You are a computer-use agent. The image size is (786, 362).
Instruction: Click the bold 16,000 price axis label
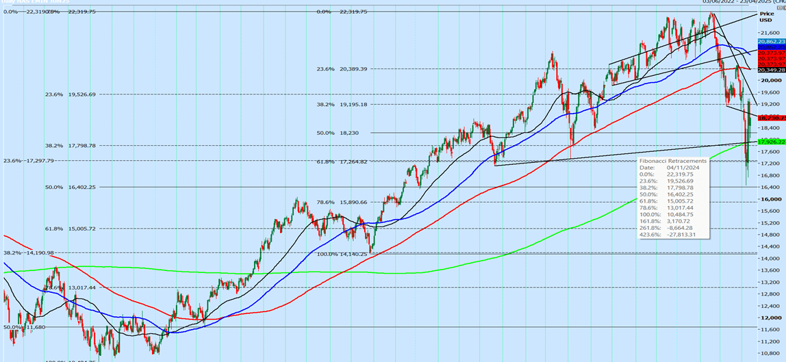pos(770,198)
